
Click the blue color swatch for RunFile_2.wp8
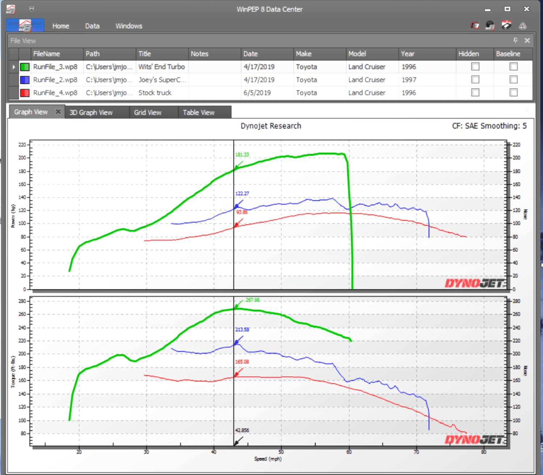coord(25,80)
